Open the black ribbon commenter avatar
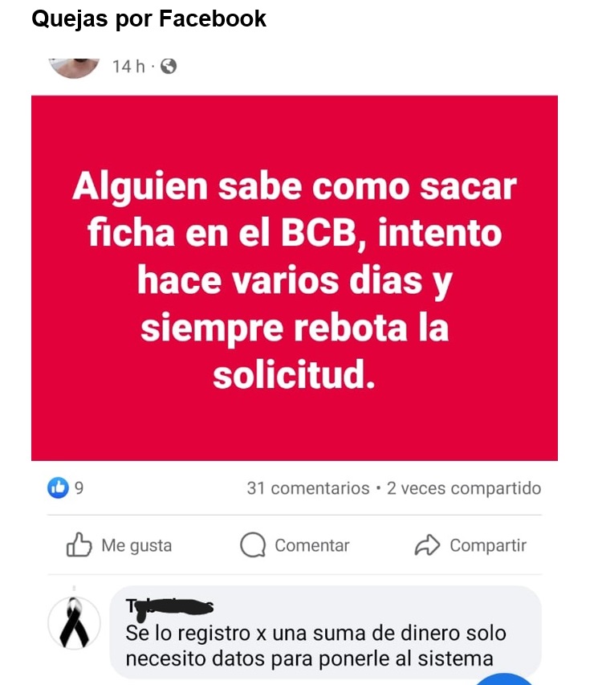The image size is (590, 685). [74, 623]
